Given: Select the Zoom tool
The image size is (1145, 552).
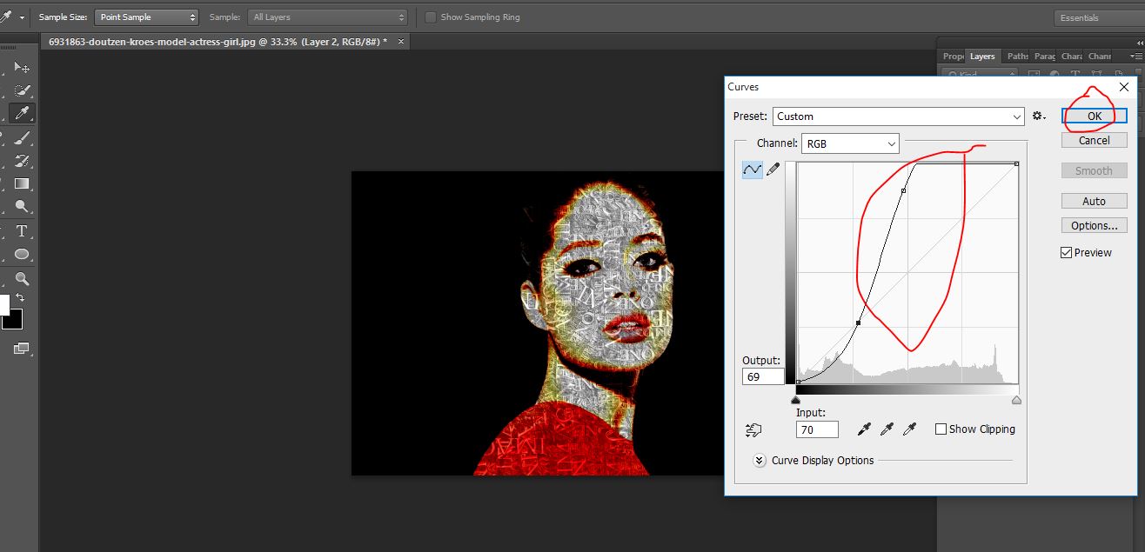Looking at the screenshot, I should click(22, 278).
